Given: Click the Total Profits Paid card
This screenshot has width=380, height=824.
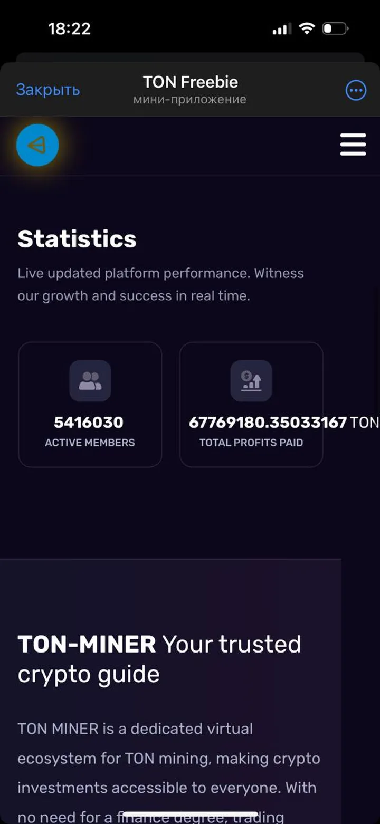Looking at the screenshot, I should [x=251, y=405].
